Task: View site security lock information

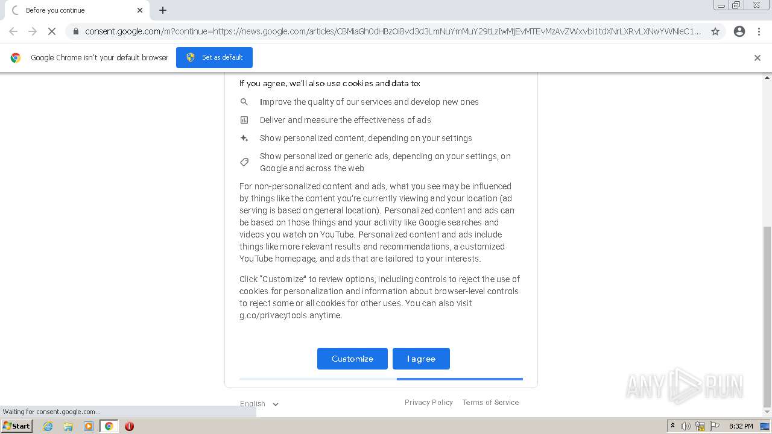Action: click(75, 31)
